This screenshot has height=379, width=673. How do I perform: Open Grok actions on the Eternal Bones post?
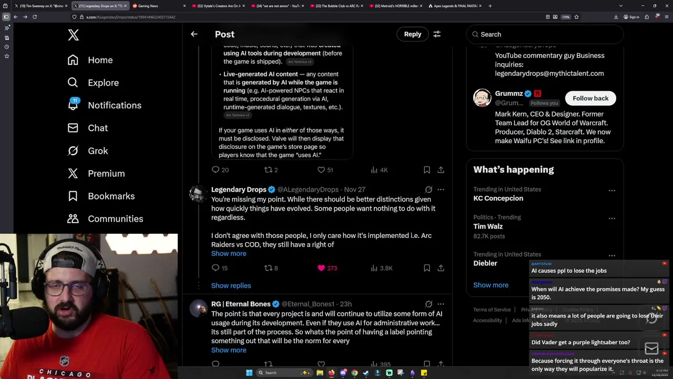click(429, 304)
